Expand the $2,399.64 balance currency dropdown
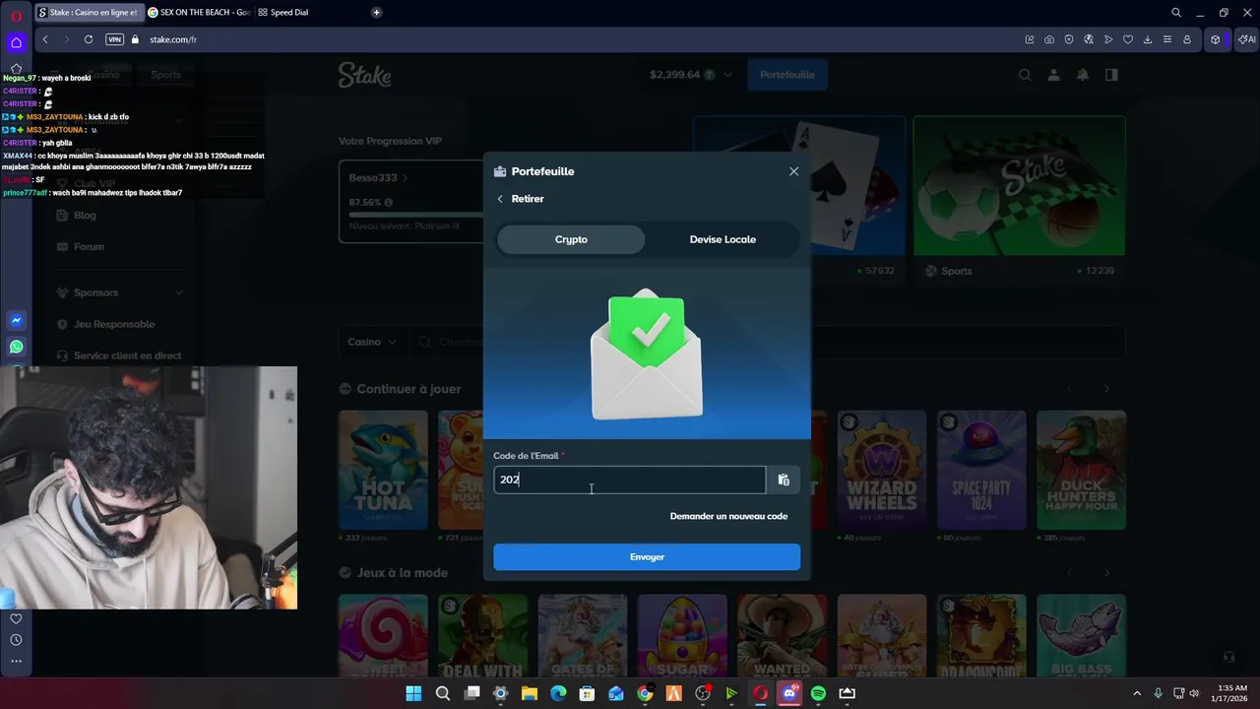 (x=726, y=75)
